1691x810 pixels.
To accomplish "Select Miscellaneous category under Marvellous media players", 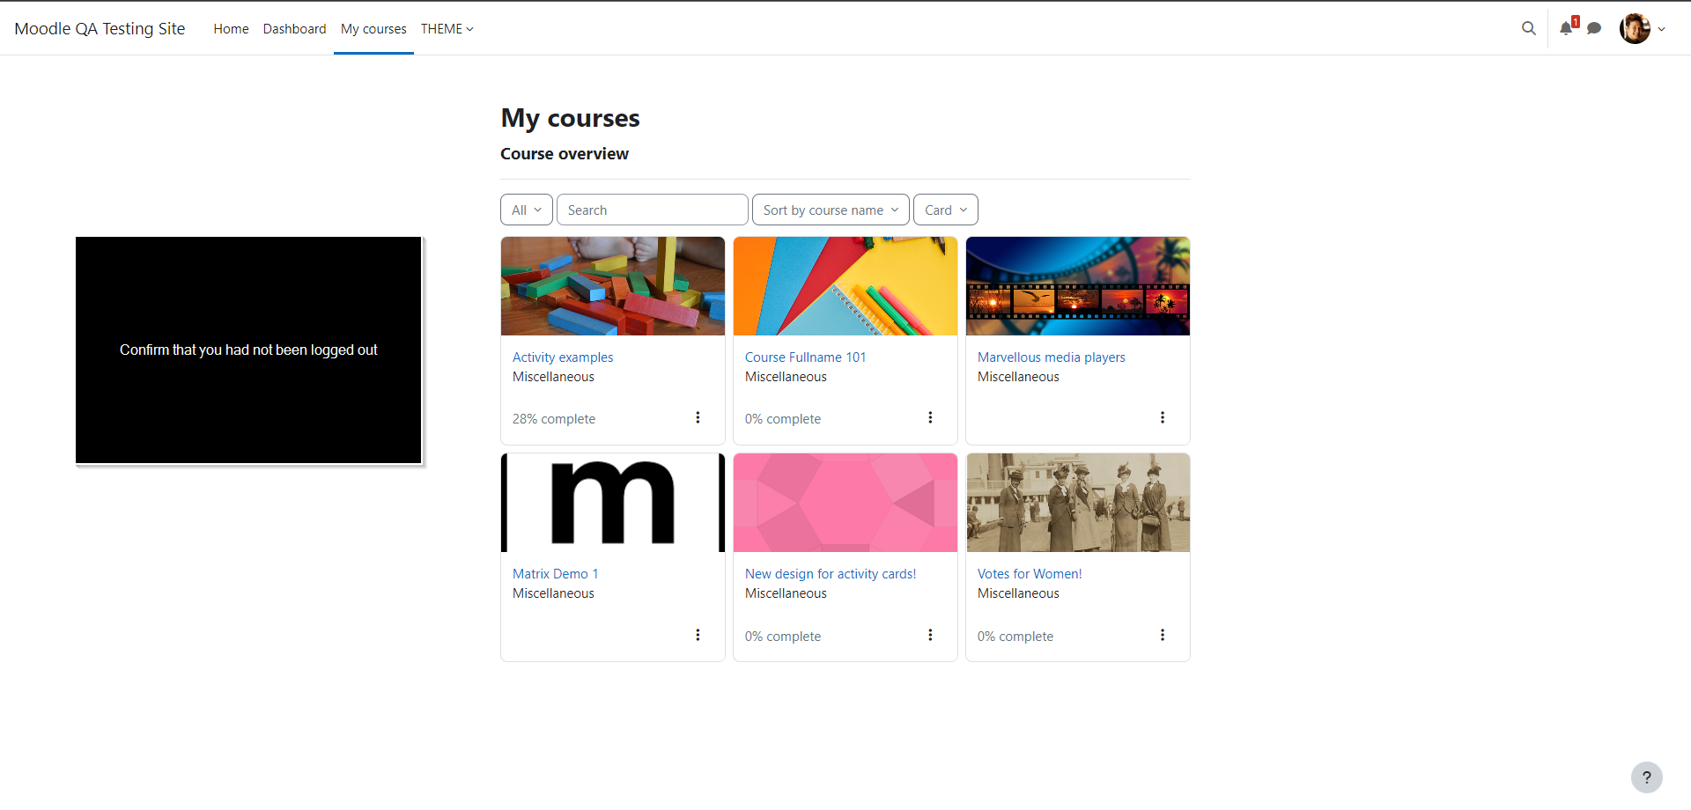I will [1018, 377].
